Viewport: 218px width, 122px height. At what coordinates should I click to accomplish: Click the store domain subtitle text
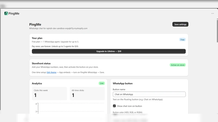(58, 28)
